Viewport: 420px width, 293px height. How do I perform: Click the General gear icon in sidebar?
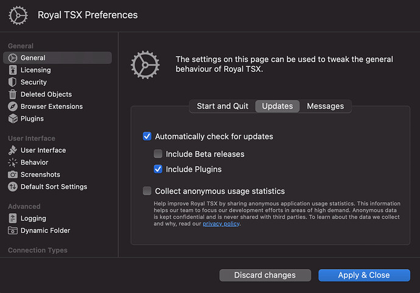point(13,58)
